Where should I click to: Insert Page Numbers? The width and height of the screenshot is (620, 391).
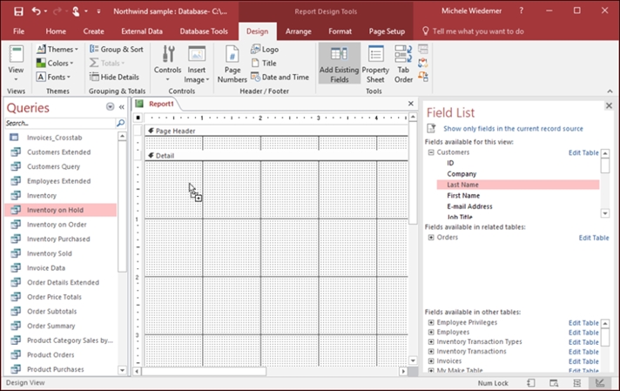coord(232,64)
